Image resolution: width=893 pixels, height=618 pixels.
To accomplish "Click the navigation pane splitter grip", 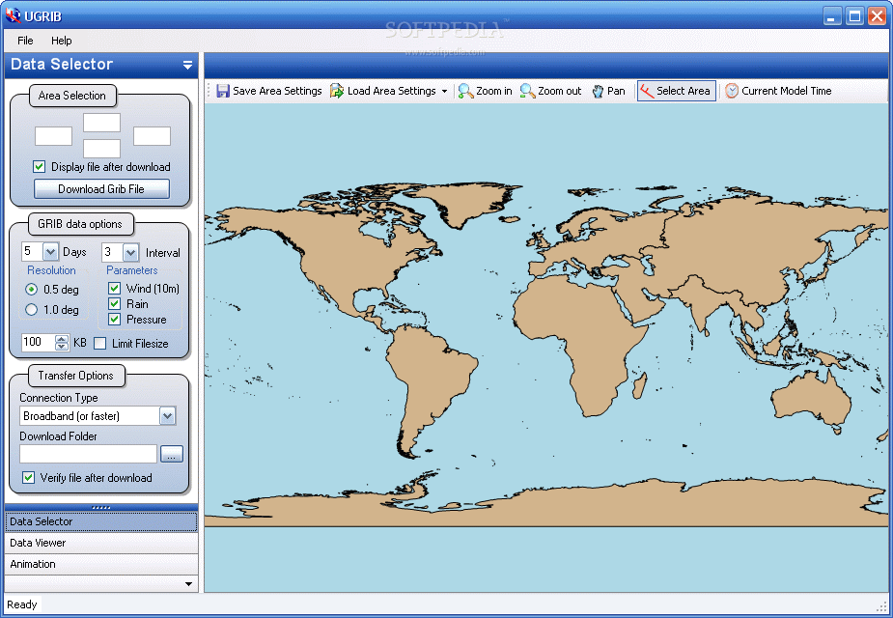I will 101,507.
